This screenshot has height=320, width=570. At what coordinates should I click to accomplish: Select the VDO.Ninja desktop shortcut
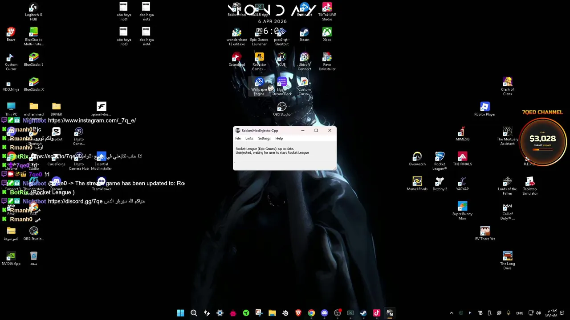pyautogui.click(x=11, y=84)
